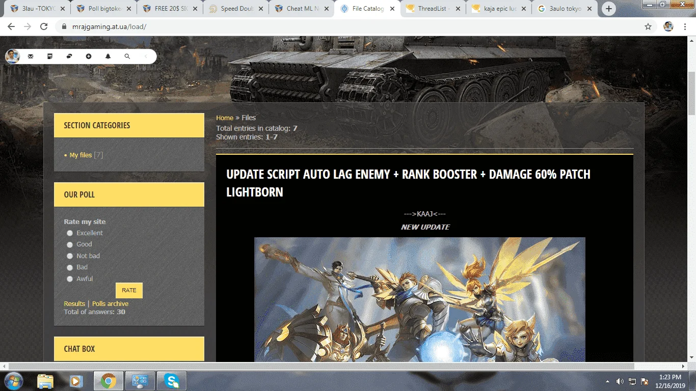Select the 'Bad' poll option
696x391 pixels.
[70, 267]
